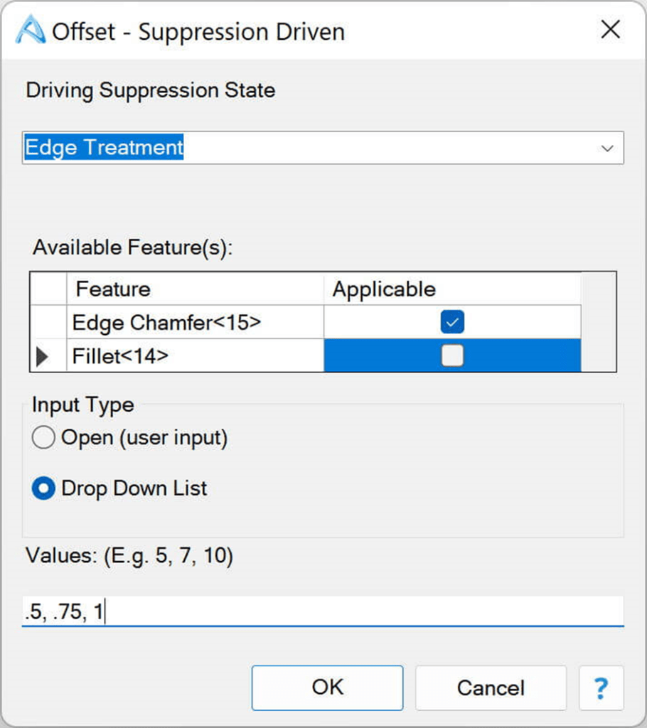The image size is (647, 728).
Task: Expand the Driving Suppression State dropdown arrow
Action: [607, 148]
